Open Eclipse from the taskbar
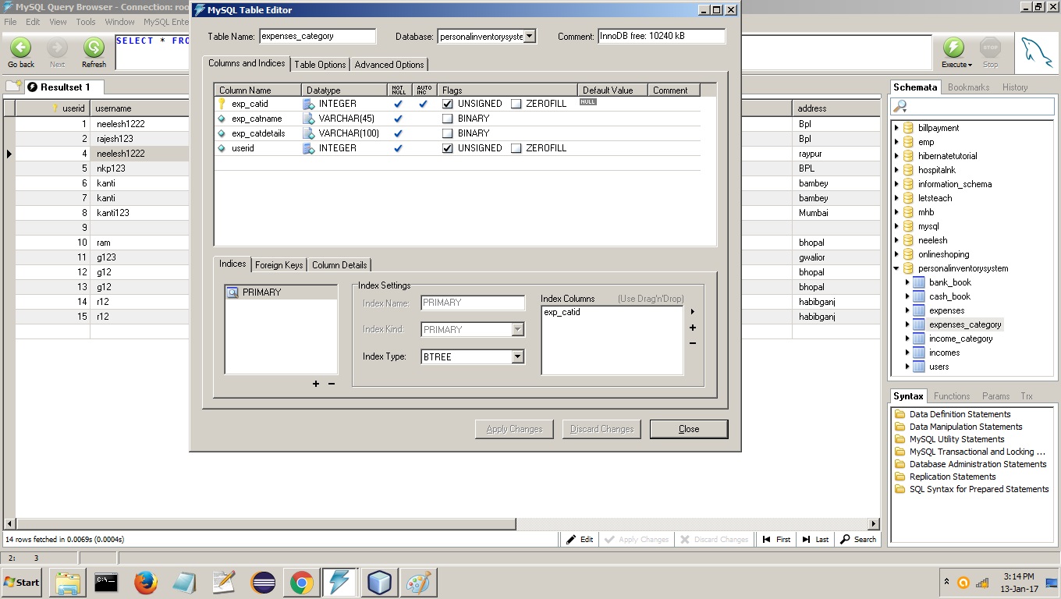This screenshot has height=599, width=1061. pos(263,583)
